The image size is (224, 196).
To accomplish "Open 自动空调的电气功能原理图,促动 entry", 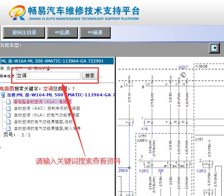I will click(x=43, y=122).
